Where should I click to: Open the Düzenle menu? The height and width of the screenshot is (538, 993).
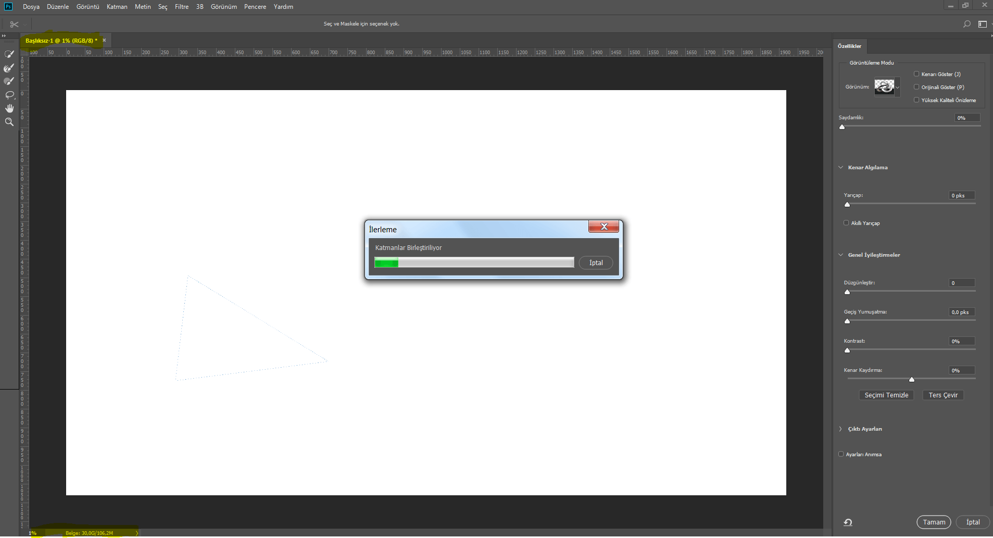(58, 7)
